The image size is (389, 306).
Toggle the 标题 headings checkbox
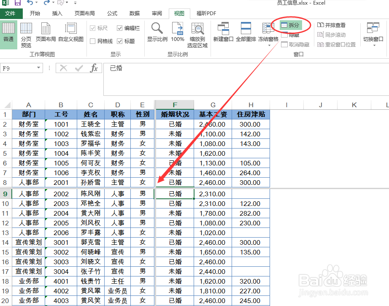[119, 41]
